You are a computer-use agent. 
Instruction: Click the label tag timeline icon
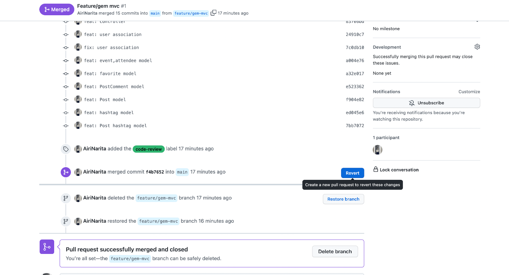(66, 149)
